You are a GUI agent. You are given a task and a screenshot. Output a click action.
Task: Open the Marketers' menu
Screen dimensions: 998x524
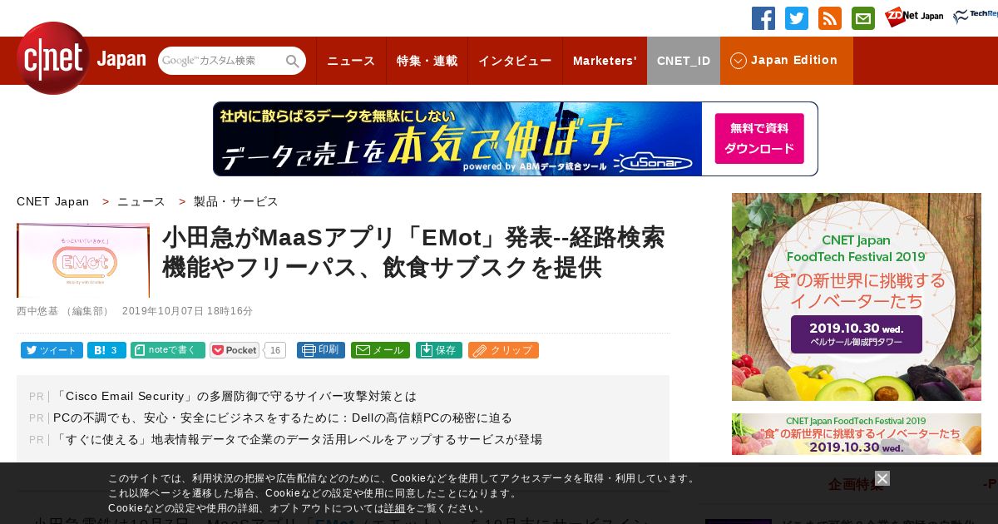tap(605, 61)
